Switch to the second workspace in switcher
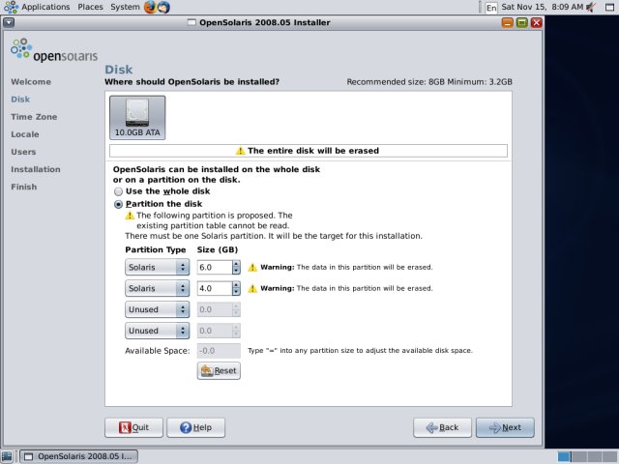Screen dimensions: 619x464 (579, 456)
